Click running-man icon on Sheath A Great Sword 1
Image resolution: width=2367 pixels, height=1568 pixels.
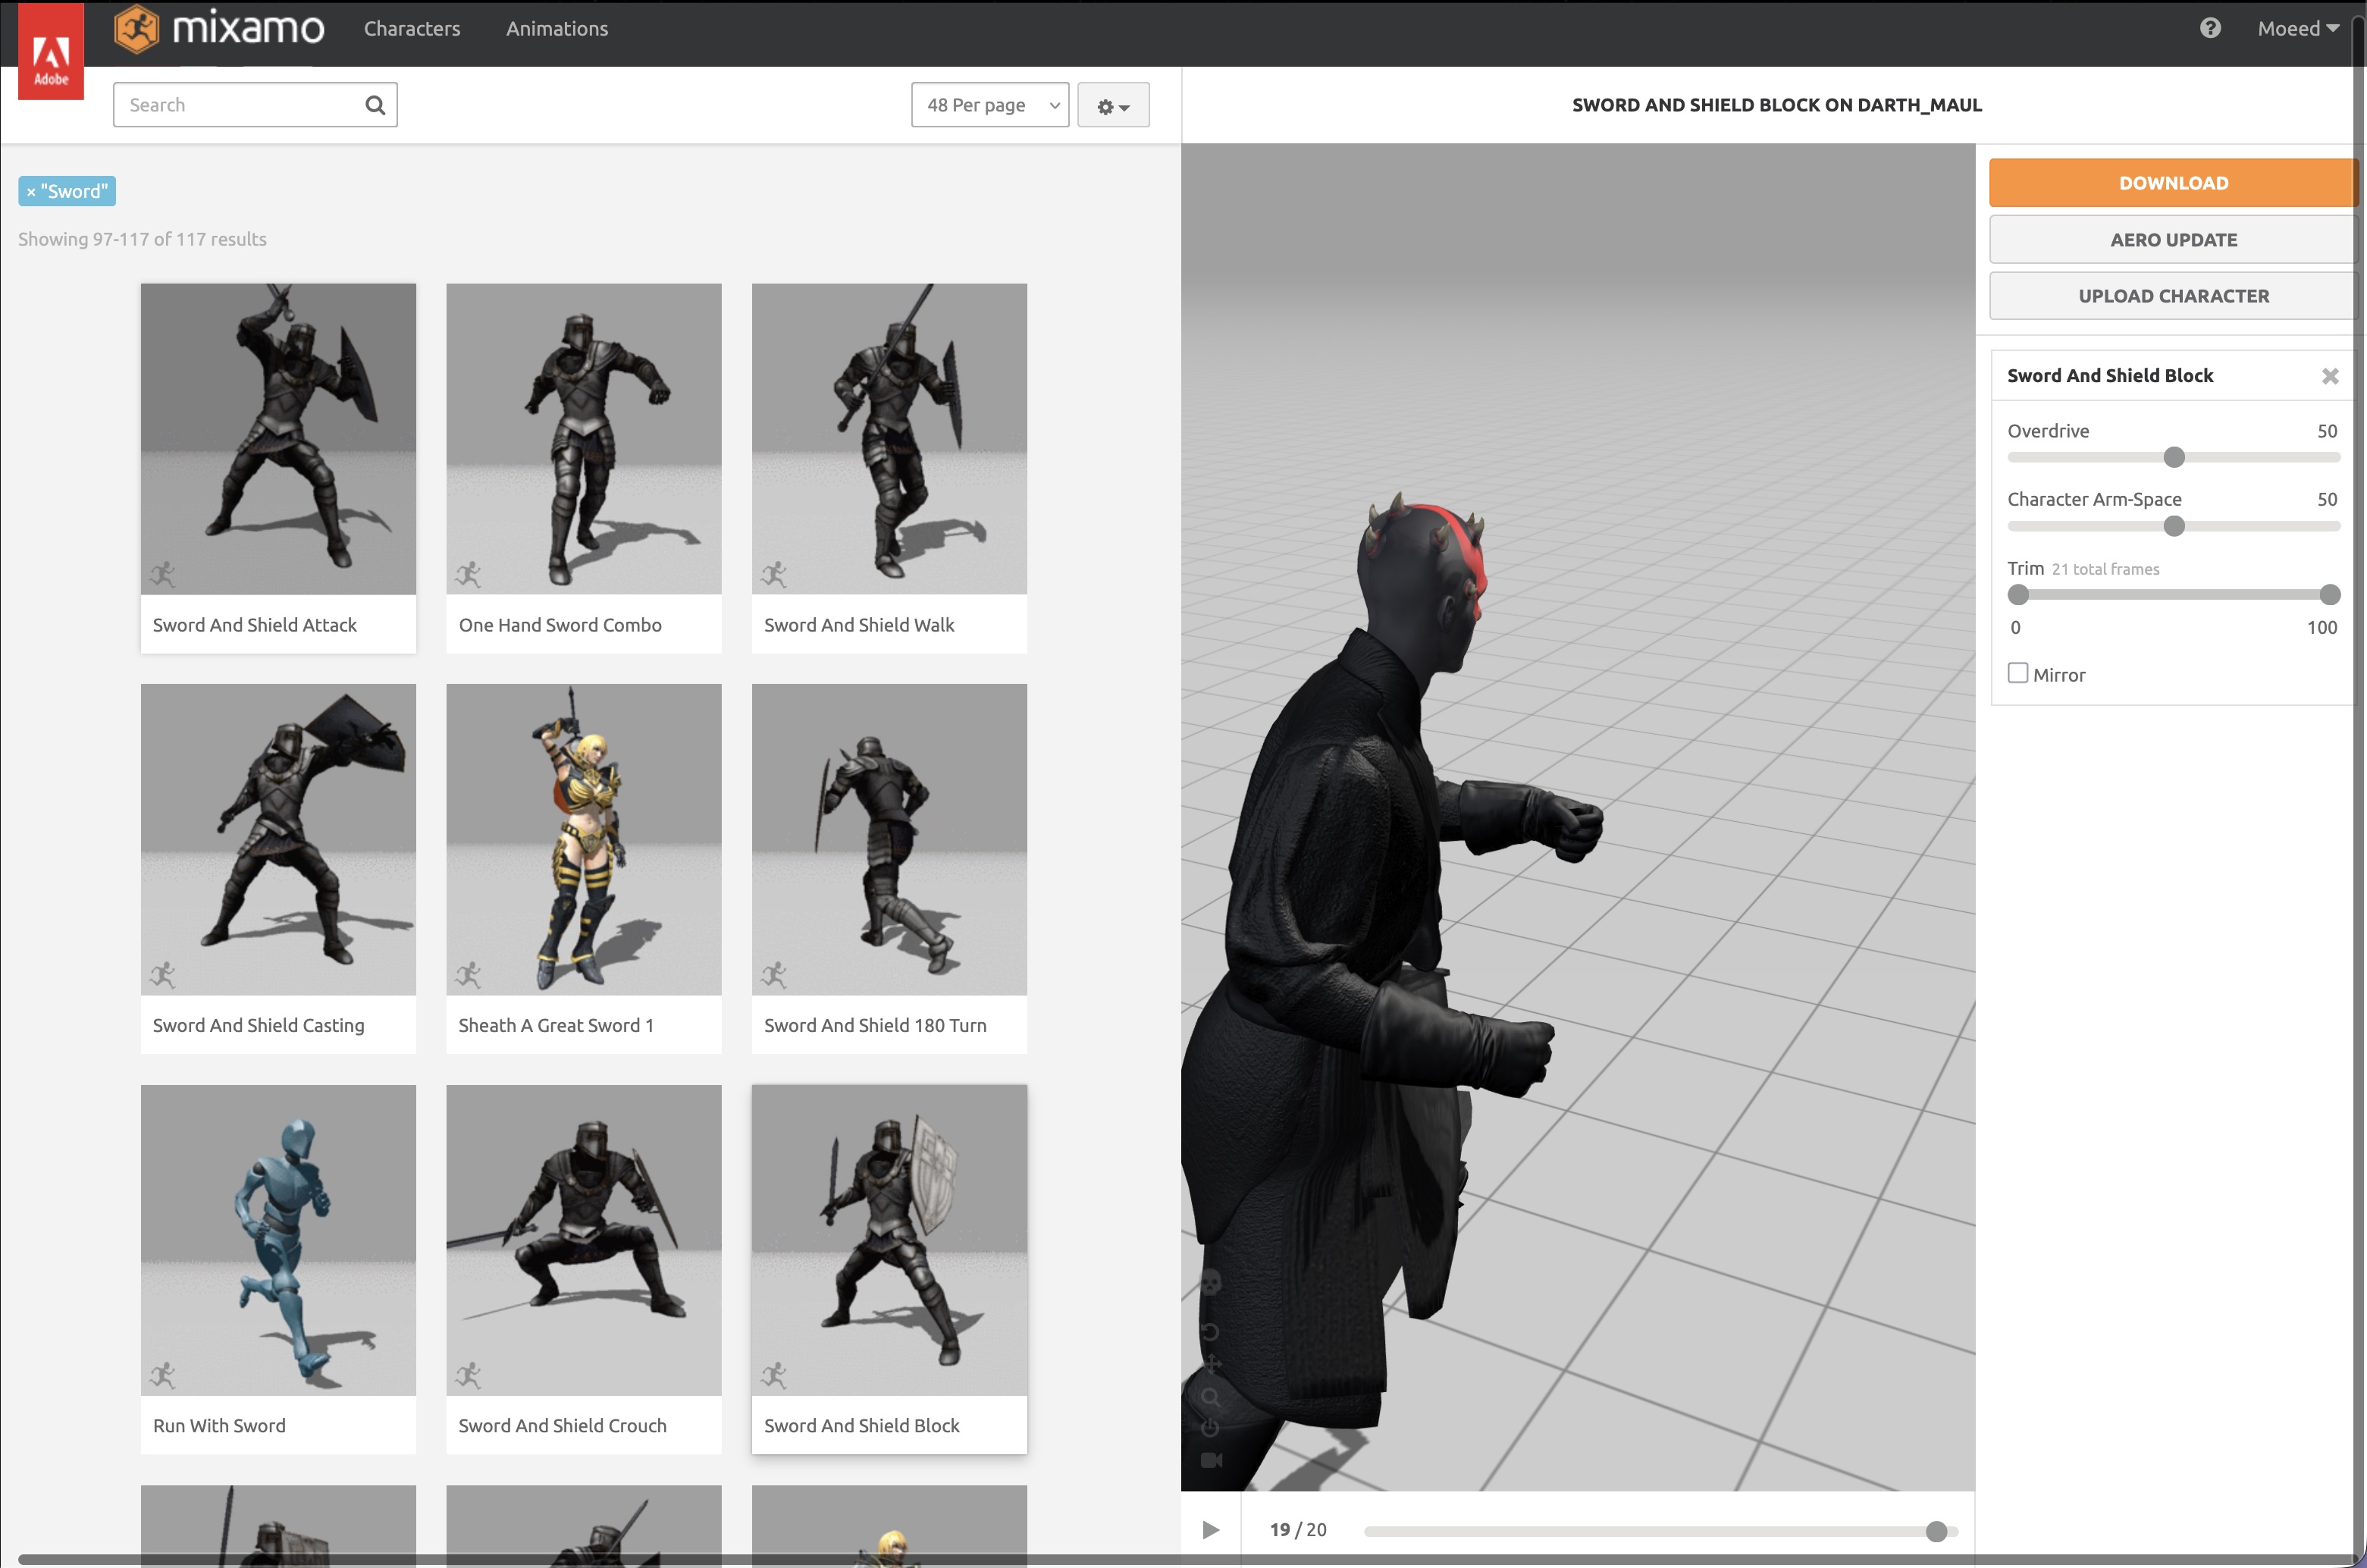click(x=468, y=974)
